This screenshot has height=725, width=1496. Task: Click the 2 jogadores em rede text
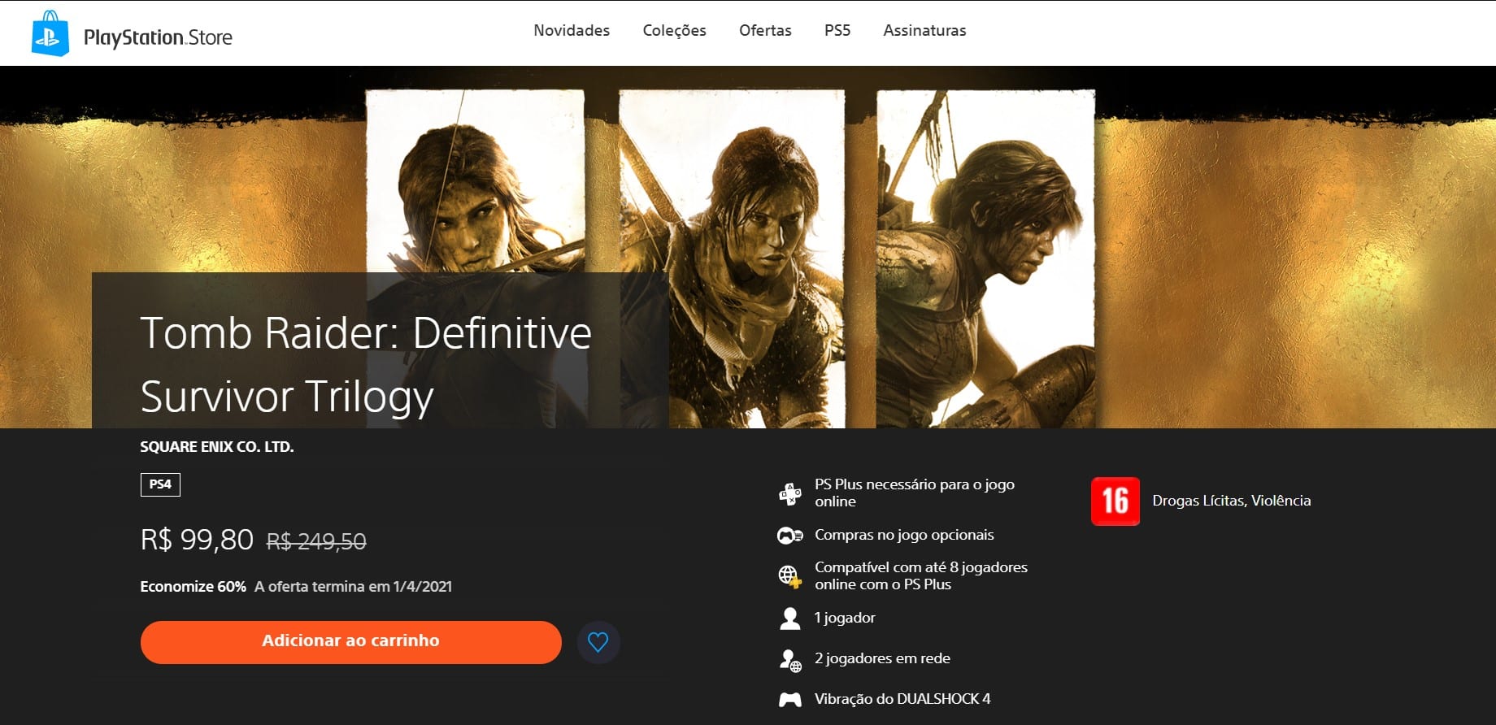point(882,658)
